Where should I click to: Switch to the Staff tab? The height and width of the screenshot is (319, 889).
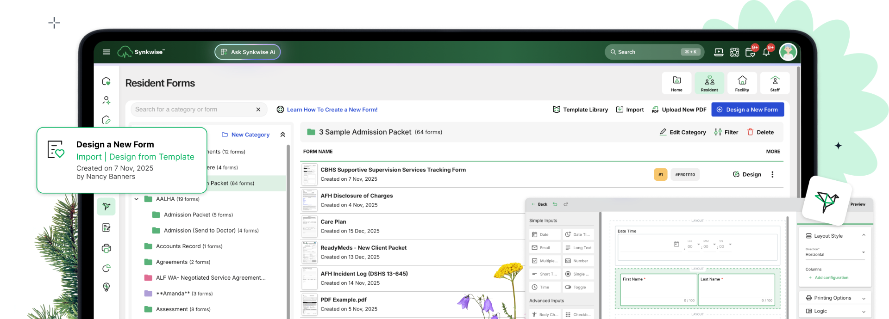[x=775, y=83]
